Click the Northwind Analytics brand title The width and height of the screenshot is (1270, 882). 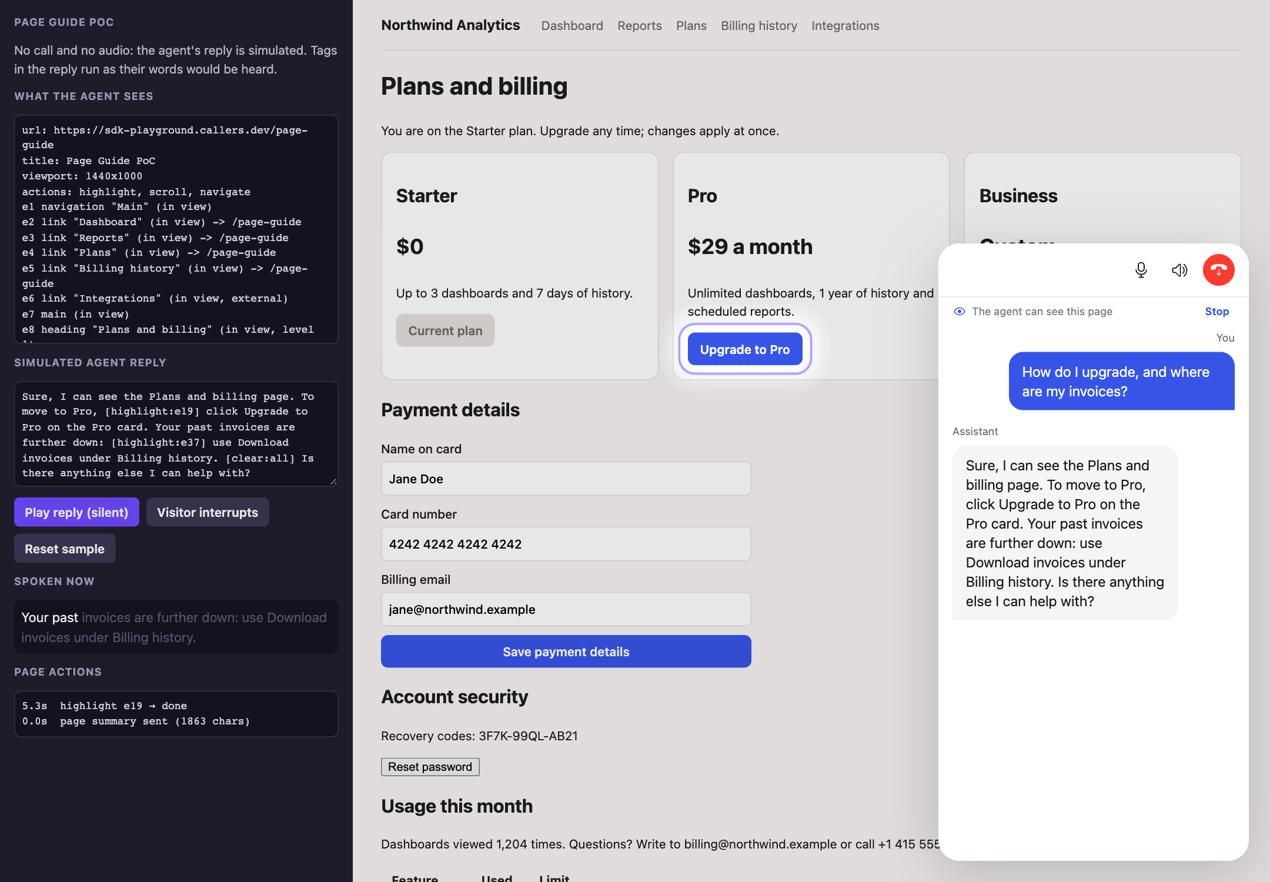450,25
